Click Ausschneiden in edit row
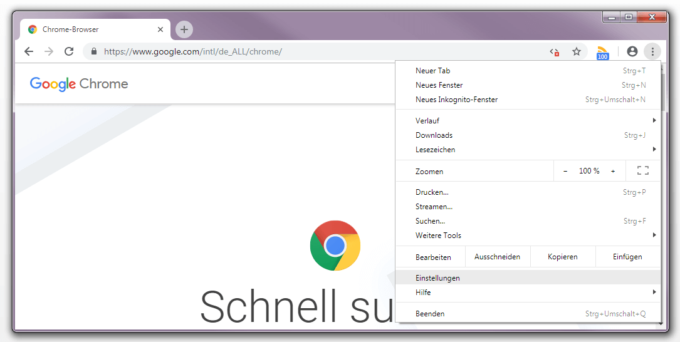The height and width of the screenshot is (342, 680). (498, 257)
